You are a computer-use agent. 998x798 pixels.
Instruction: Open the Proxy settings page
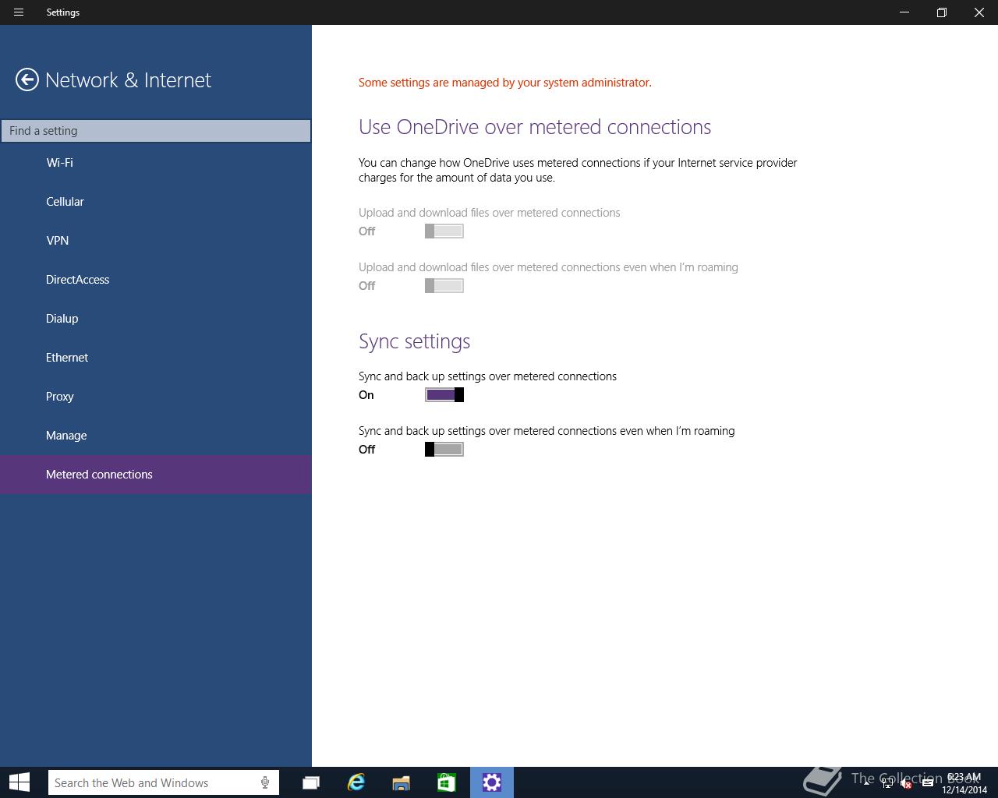point(156,397)
